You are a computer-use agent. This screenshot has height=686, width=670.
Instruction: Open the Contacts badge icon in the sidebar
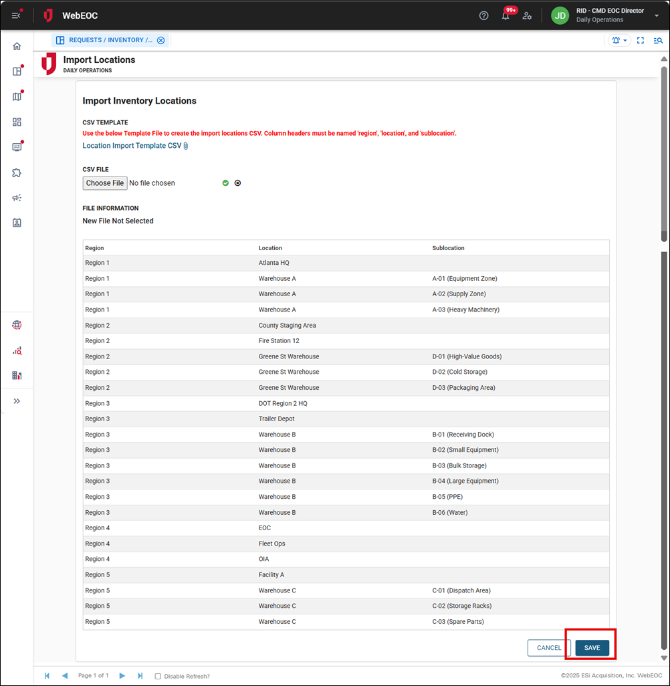click(17, 223)
